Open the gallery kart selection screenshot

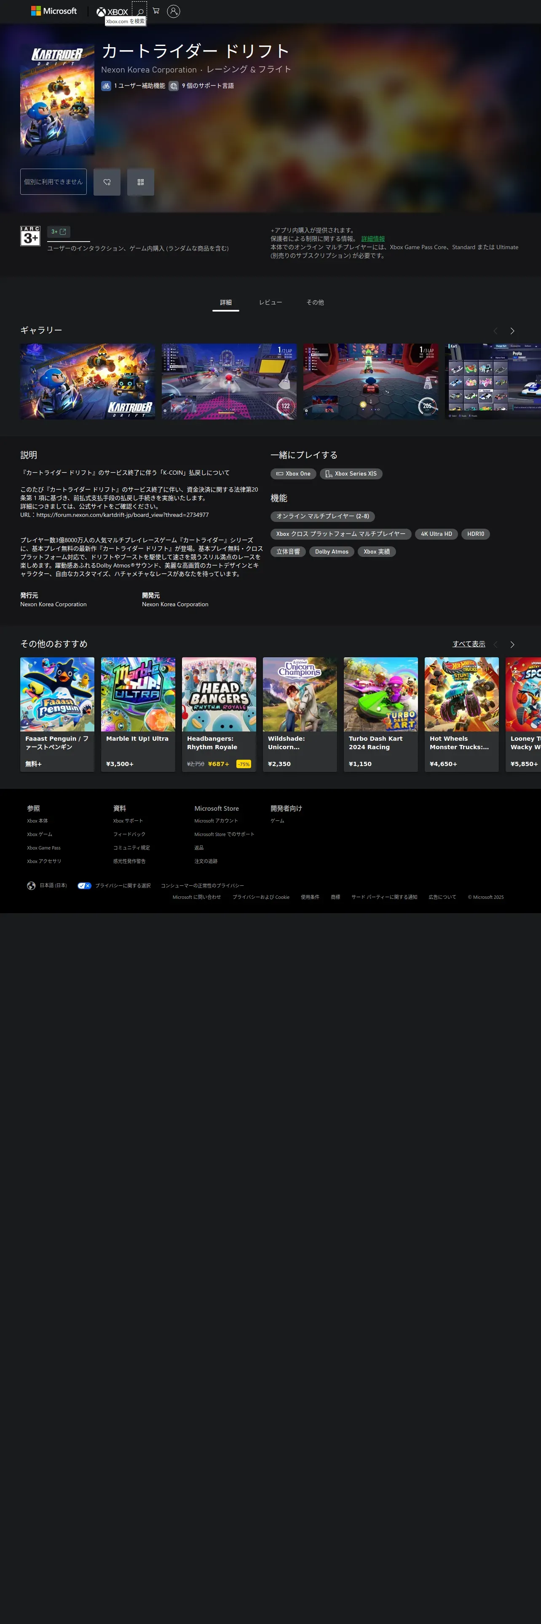[x=493, y=382]
